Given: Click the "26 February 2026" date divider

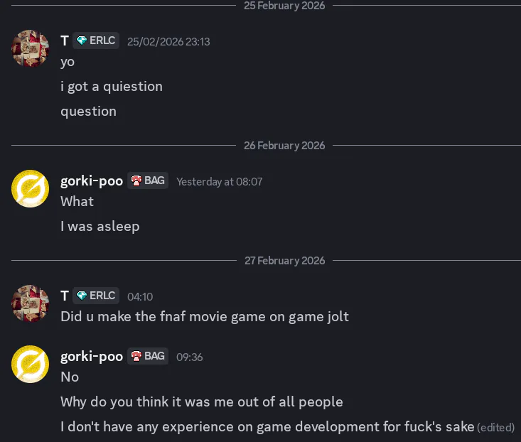Looking at the screenshot, I should 284,146.
